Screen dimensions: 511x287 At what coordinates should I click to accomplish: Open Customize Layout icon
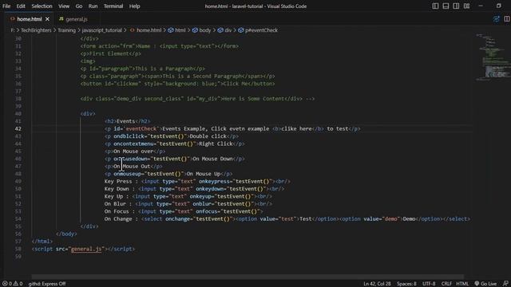pyautogui.click(x=466, y=6)
